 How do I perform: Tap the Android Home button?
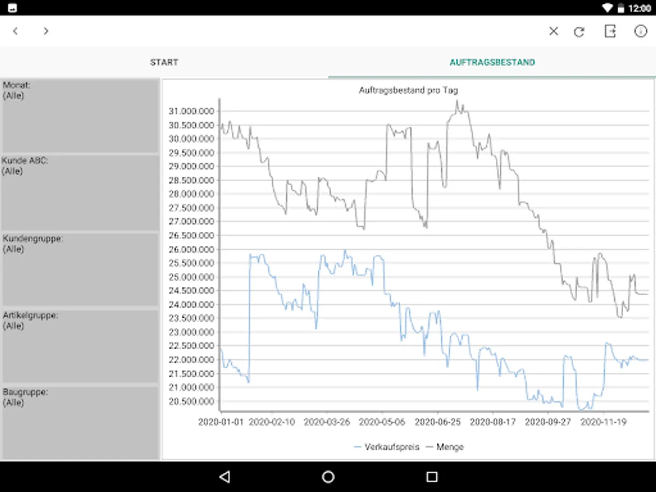pyautogui.click(x=328, y=477)
